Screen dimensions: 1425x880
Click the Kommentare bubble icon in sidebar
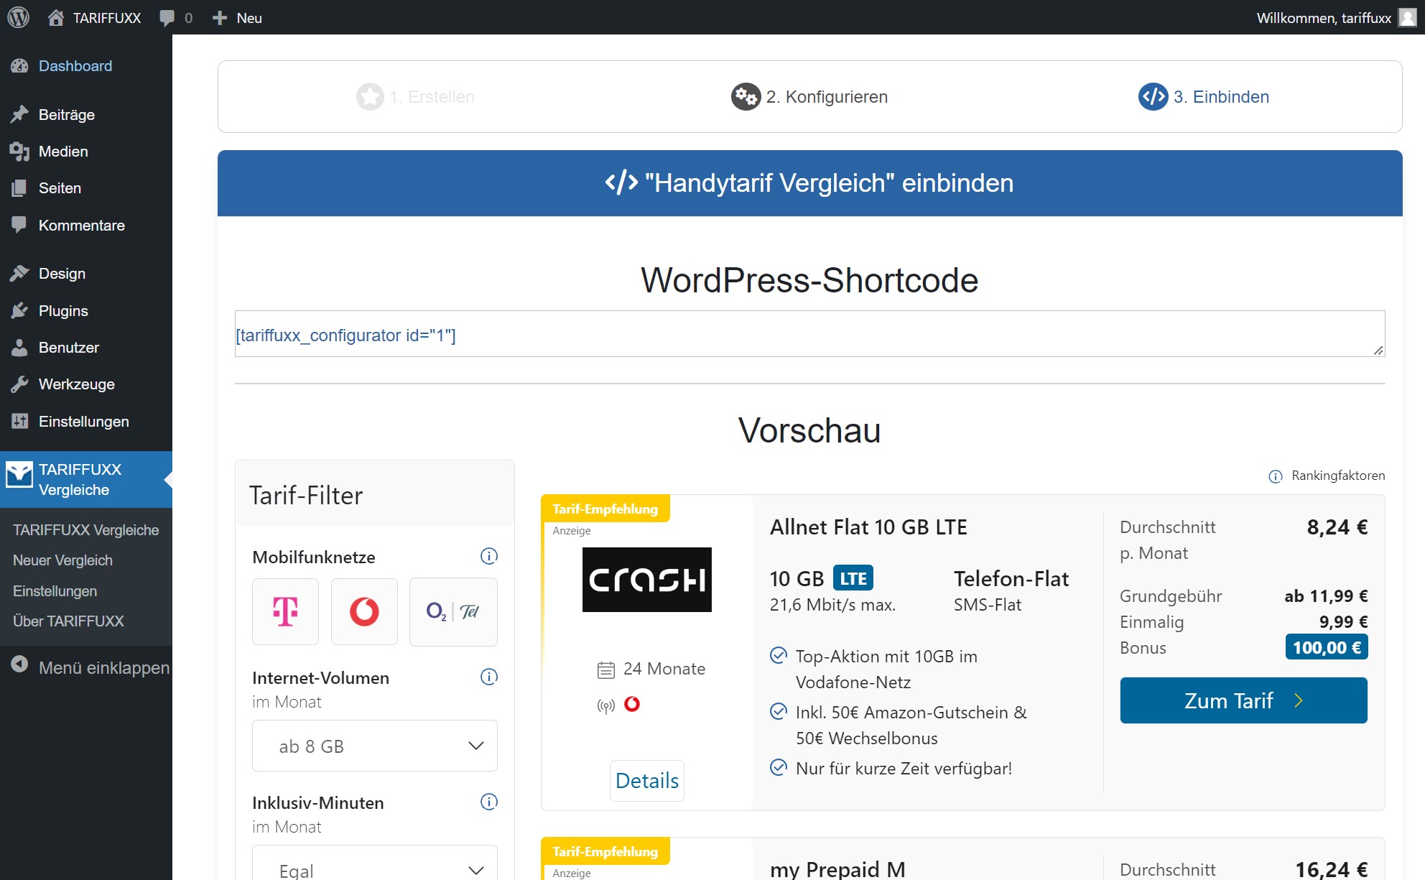coord(19,225)
